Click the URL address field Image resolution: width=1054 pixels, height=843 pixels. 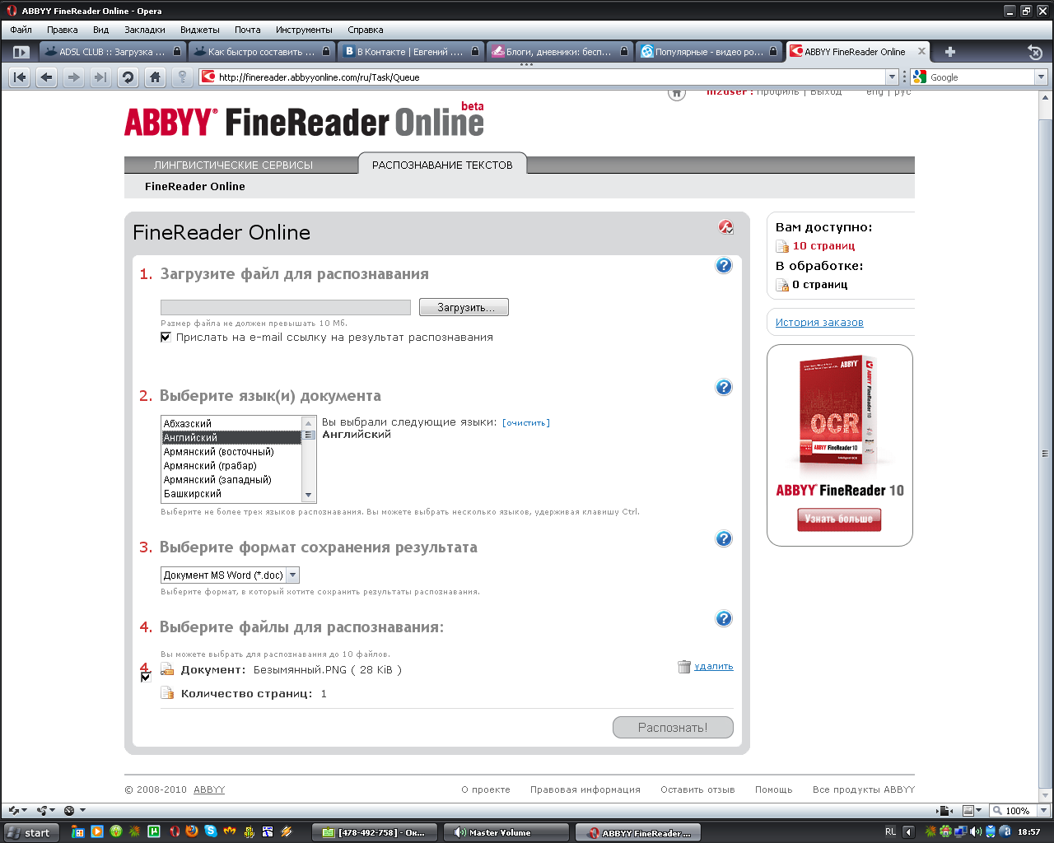(x=551, y=77)
